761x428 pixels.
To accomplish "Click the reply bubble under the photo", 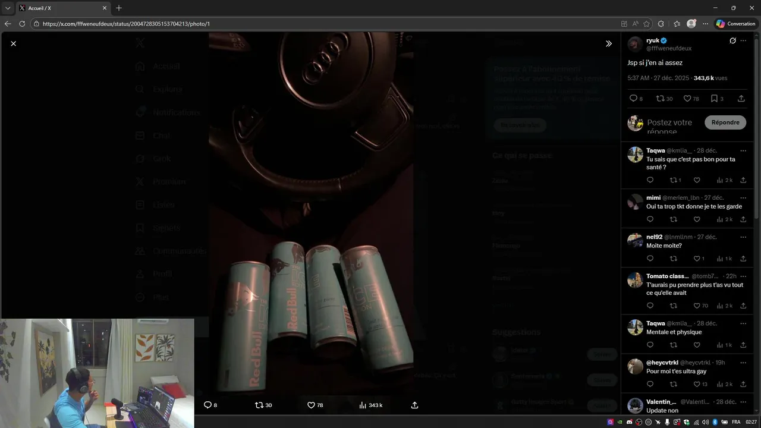I will [x=207, y=405].
